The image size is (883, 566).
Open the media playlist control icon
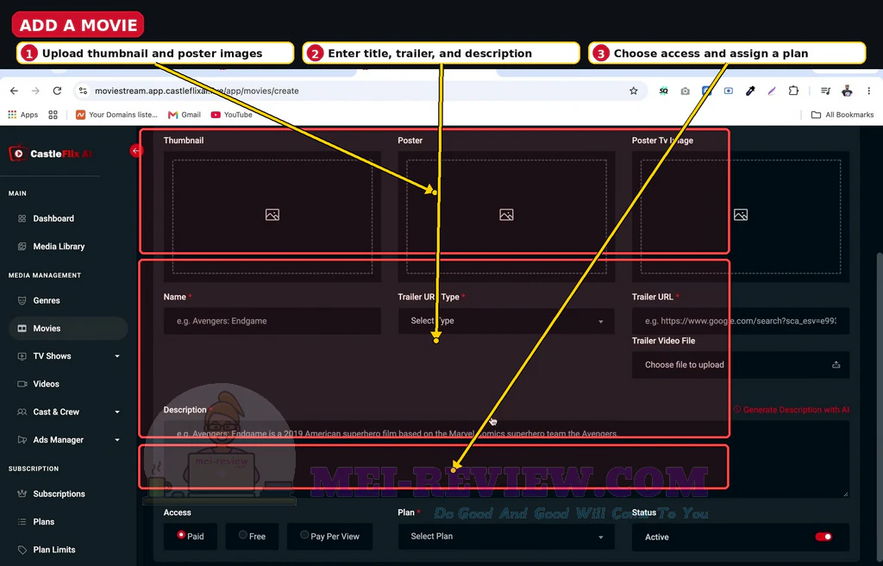(825, 91)
